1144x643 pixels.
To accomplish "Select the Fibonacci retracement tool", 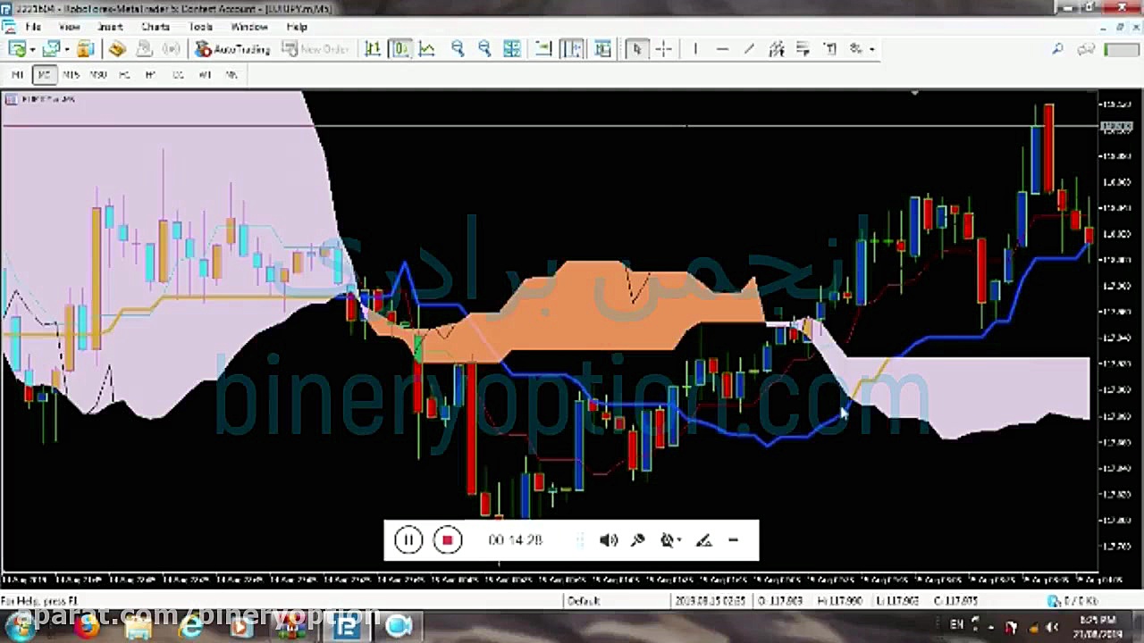I will click(803, 49).
